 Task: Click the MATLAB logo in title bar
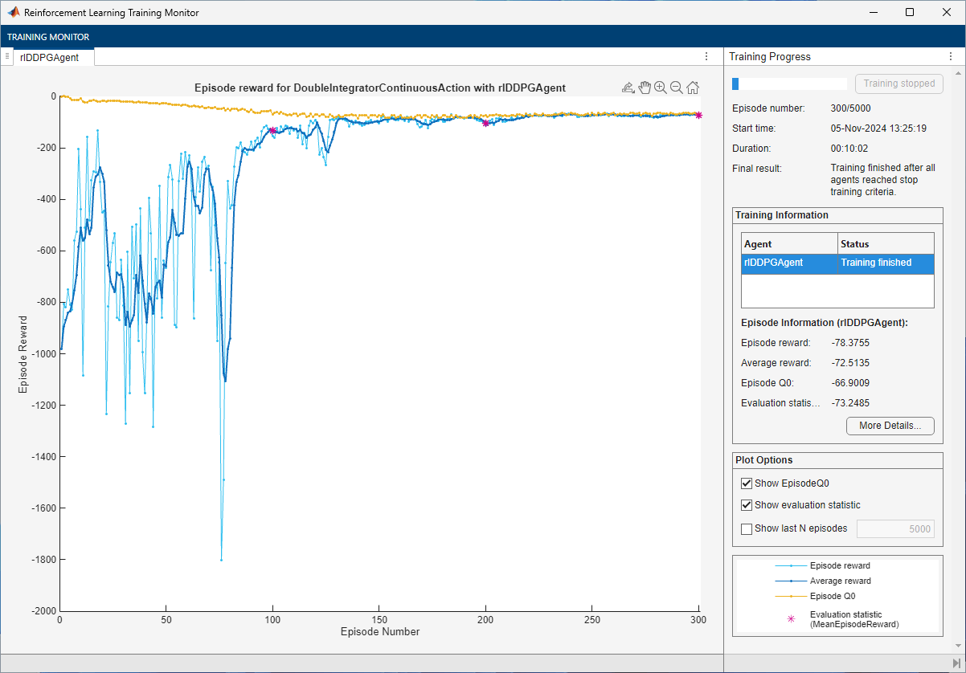(14, 13)
